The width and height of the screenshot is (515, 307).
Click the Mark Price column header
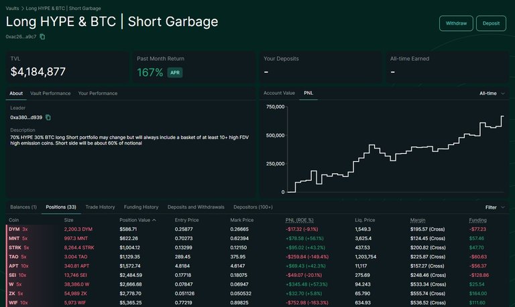(x=241, y=220)
